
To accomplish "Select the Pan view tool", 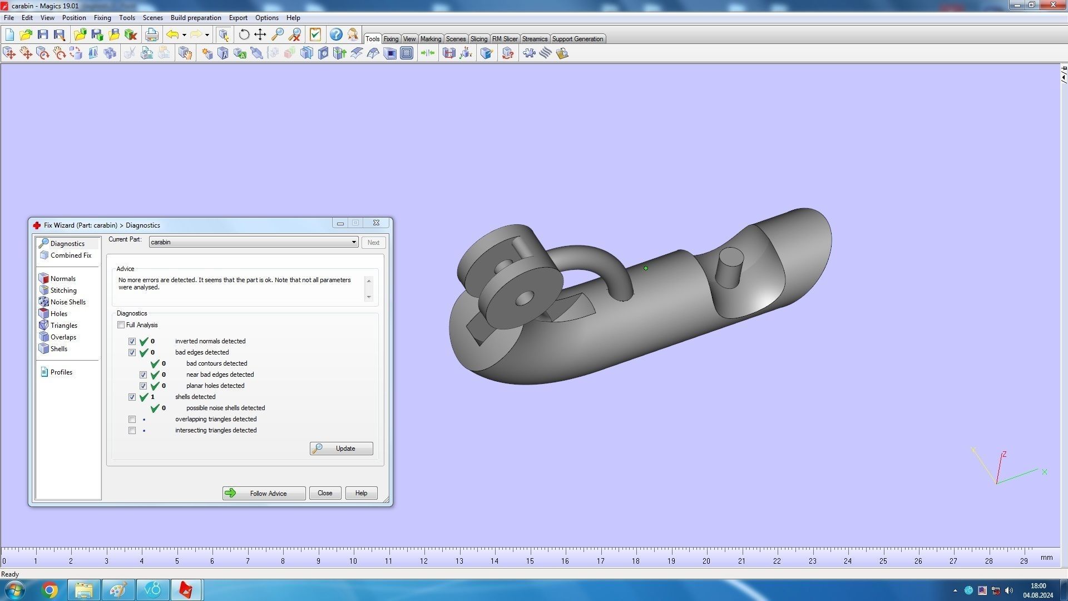I will coord(260,35).
